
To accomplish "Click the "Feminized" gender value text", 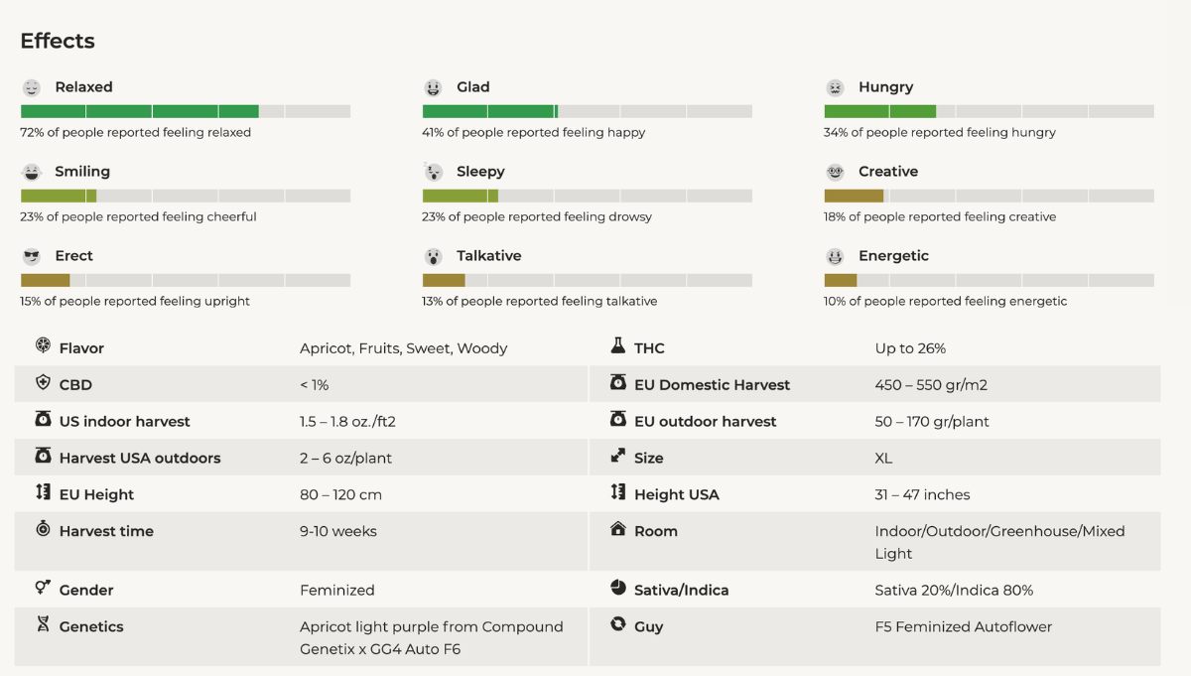I will click(337, 590).
